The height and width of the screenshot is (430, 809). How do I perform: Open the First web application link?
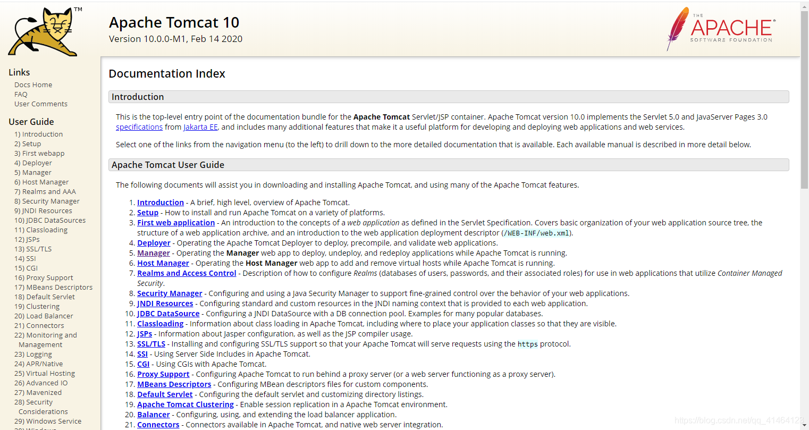click(176, 223)
